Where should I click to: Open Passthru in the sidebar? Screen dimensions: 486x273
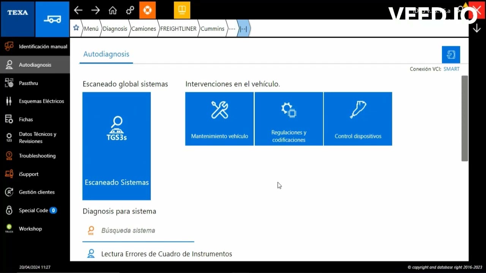35,83
